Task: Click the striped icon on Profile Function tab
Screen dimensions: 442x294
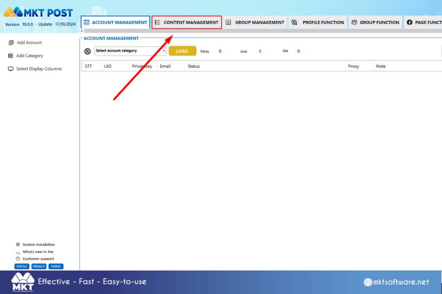Action: click(294, 22)
